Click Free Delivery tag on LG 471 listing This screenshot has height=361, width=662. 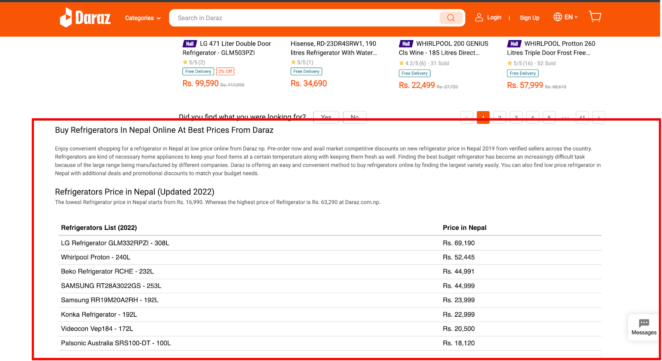(198, 72)
